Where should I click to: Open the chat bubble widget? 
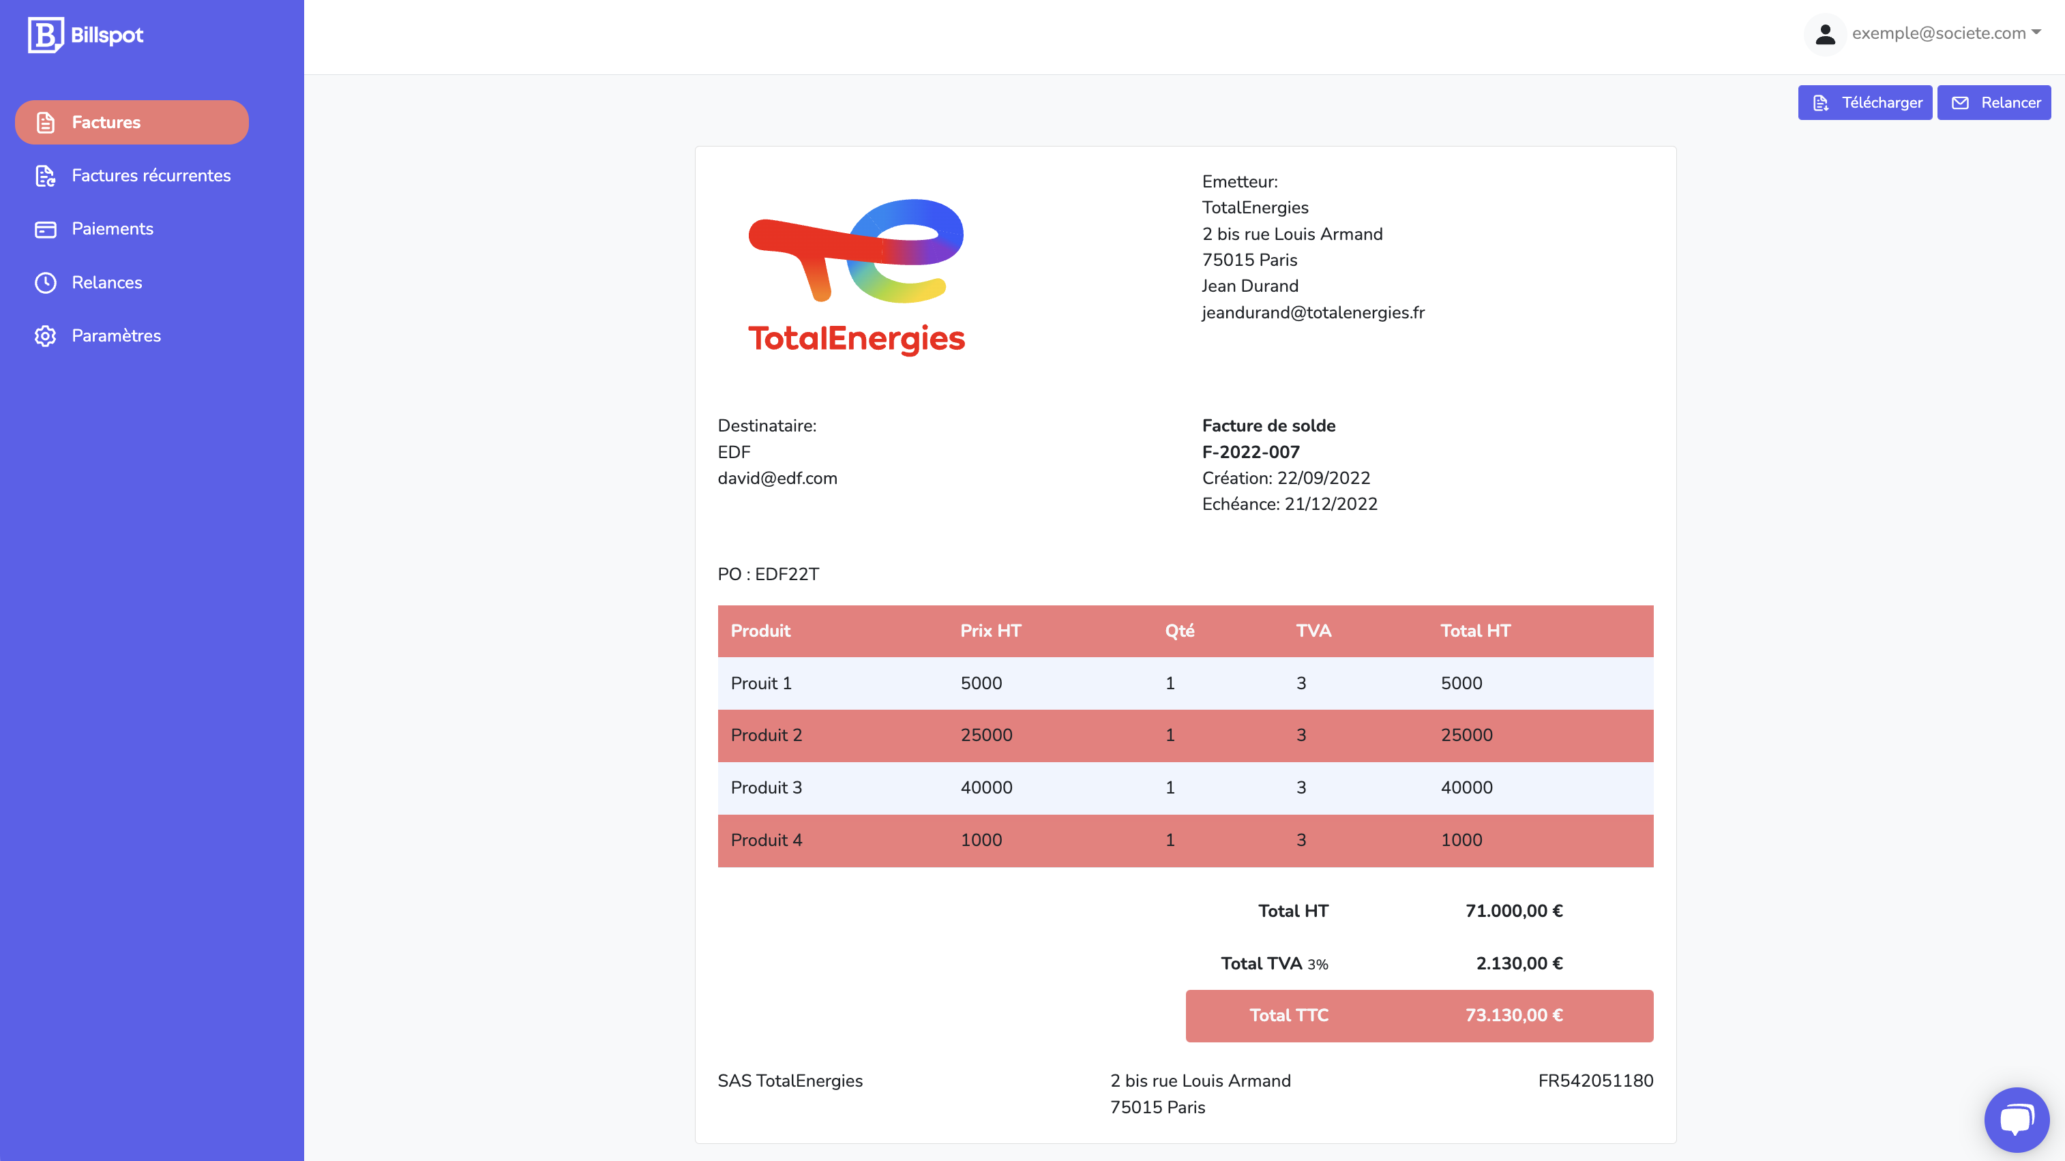point(2016,1119)
